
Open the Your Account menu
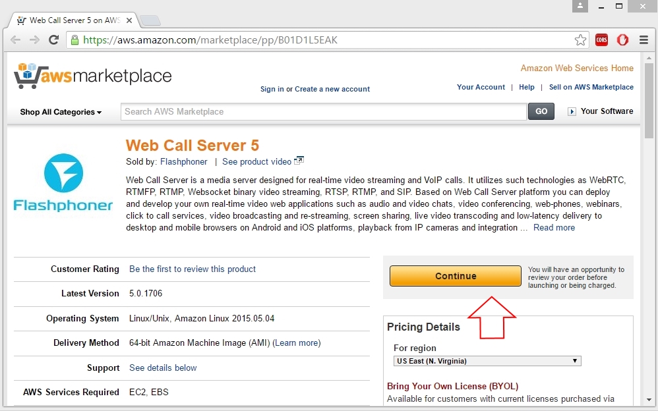[x=481, y=86]
